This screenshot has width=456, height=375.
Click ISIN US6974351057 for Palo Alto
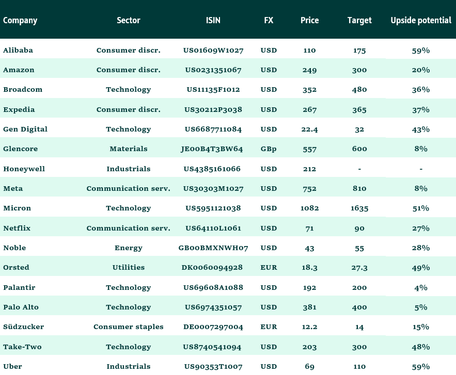click(213, 307)
